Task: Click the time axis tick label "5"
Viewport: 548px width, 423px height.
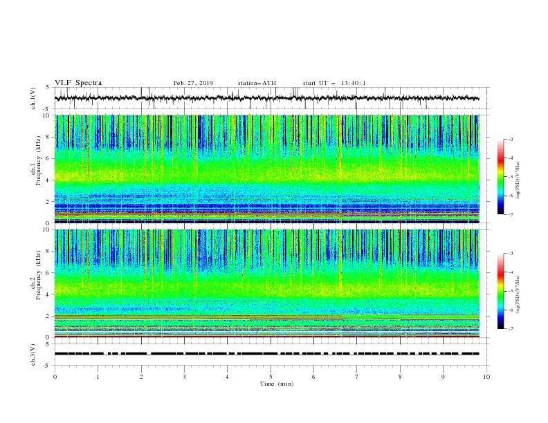Action: 271,377
